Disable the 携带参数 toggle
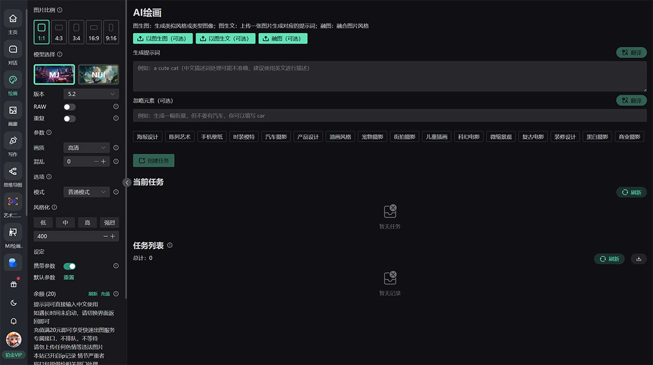The width and height of the screenshot is (653, 365). [70, 266]
